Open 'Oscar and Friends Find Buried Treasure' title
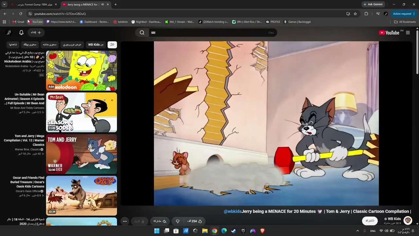419x236 pixels. [x=27, y=182]
